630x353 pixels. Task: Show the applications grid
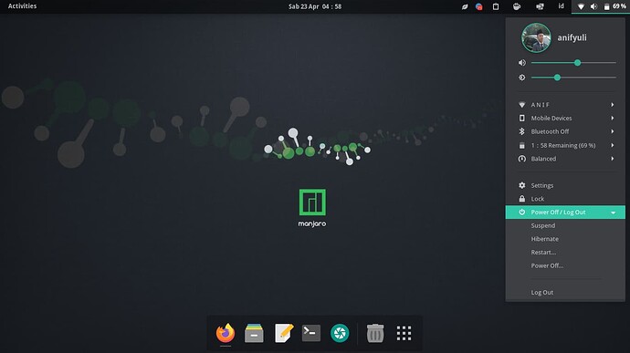404,333
